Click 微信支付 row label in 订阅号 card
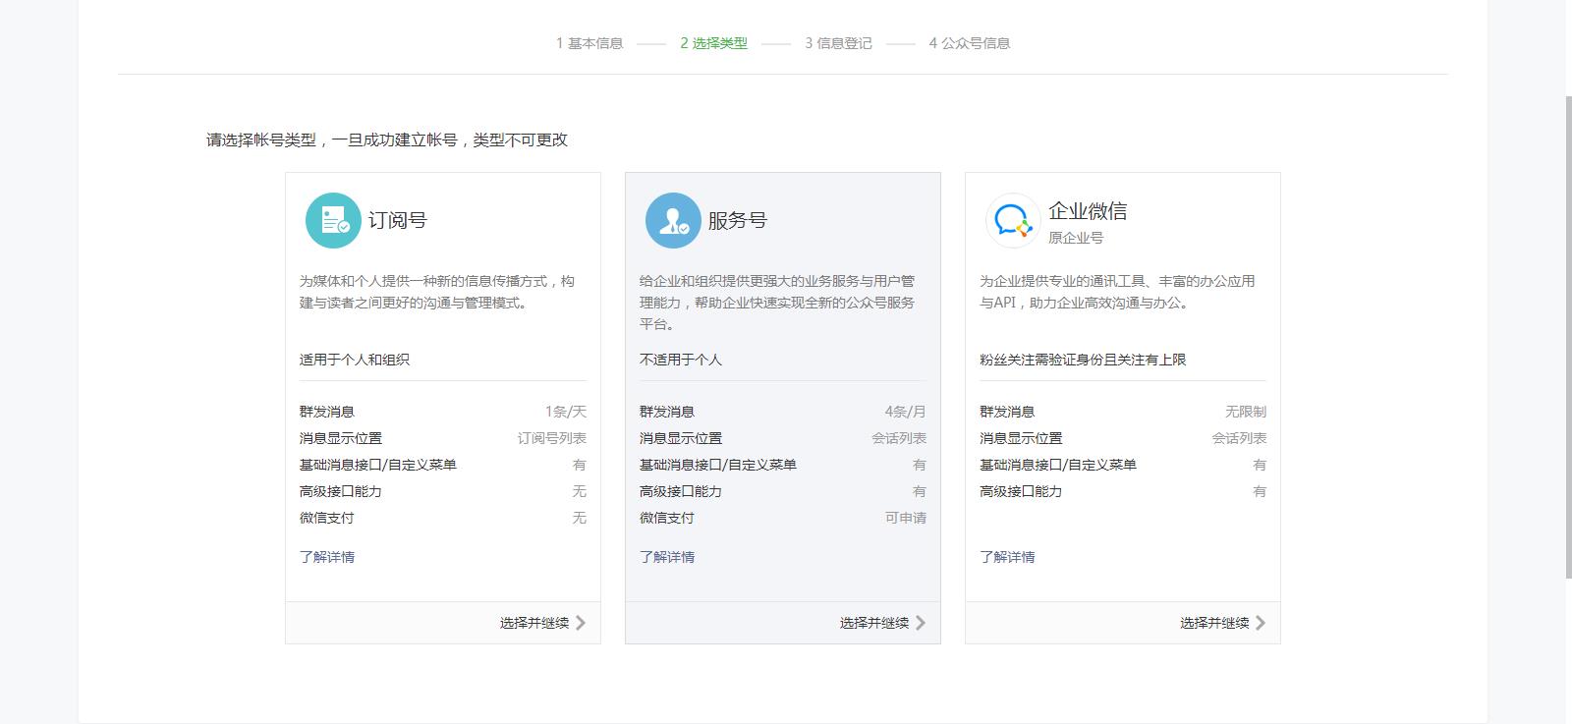Screen dimensions: 1572x724 pyautogui.click(x=327, y=518)
